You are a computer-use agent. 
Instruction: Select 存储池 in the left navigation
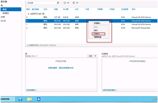6,13
